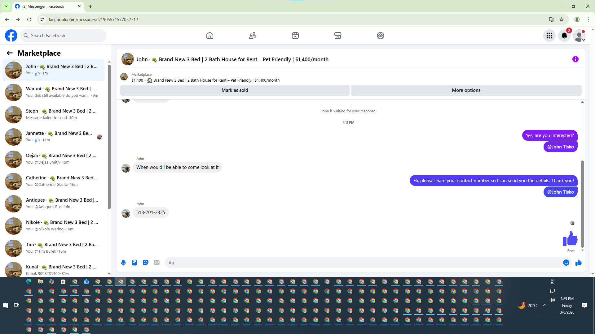Click the voice clip microphone icon
This screenshot has width=595, height=334.
click(123, 263)
